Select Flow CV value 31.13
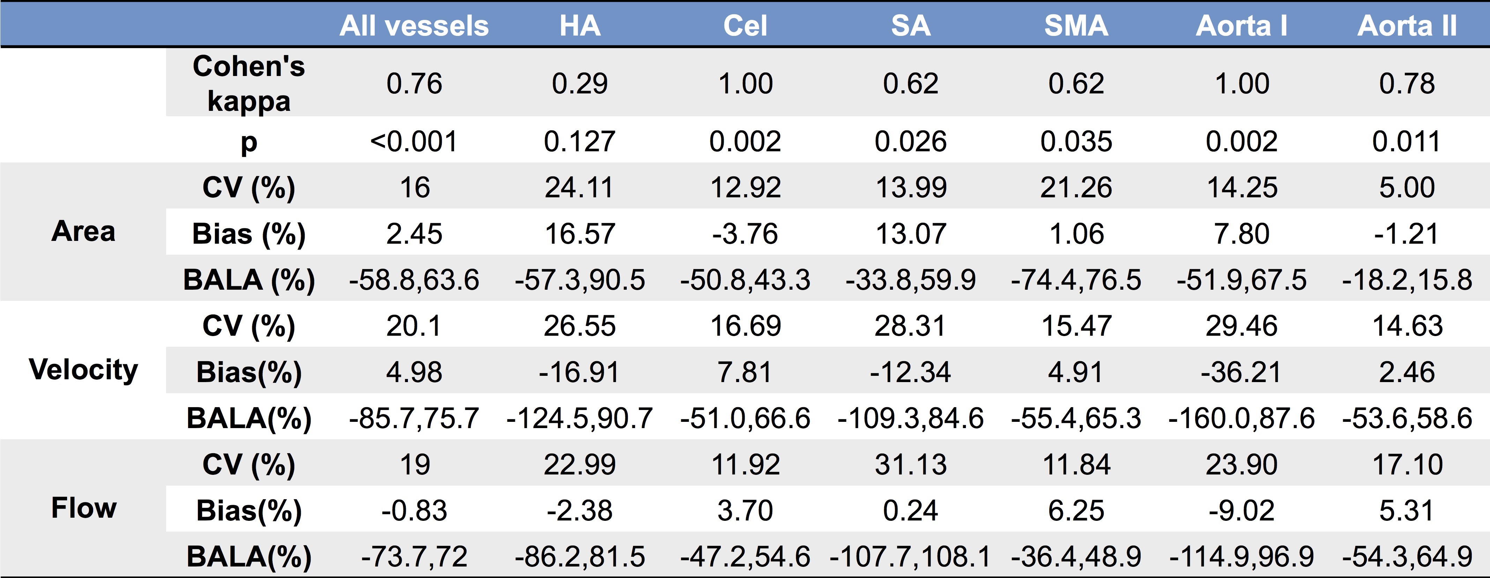Viewport: 1490px width, 578px height. point(910,465)
